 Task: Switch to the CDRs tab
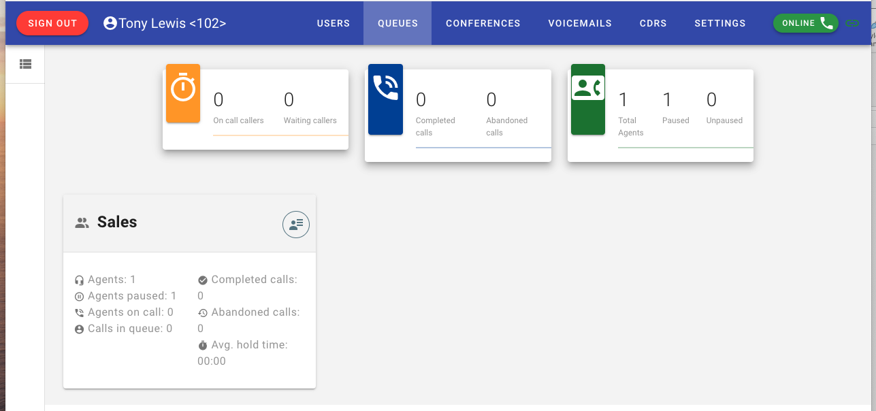(x=653, y=23)
